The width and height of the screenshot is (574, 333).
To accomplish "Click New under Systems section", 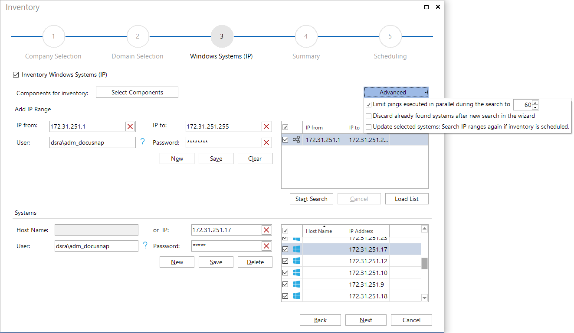I will 177,262.
